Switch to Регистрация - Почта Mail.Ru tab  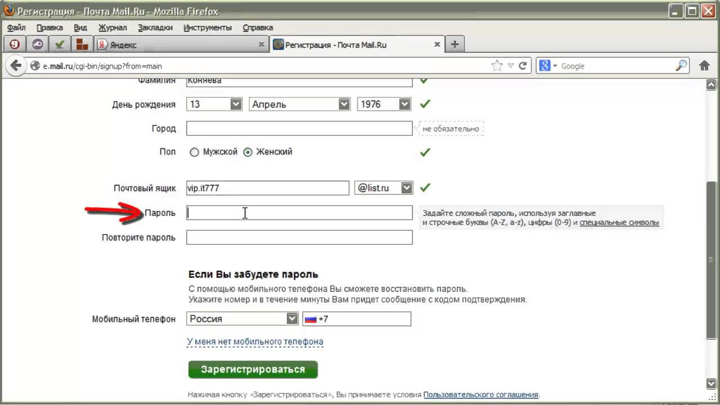pos(357,44)
